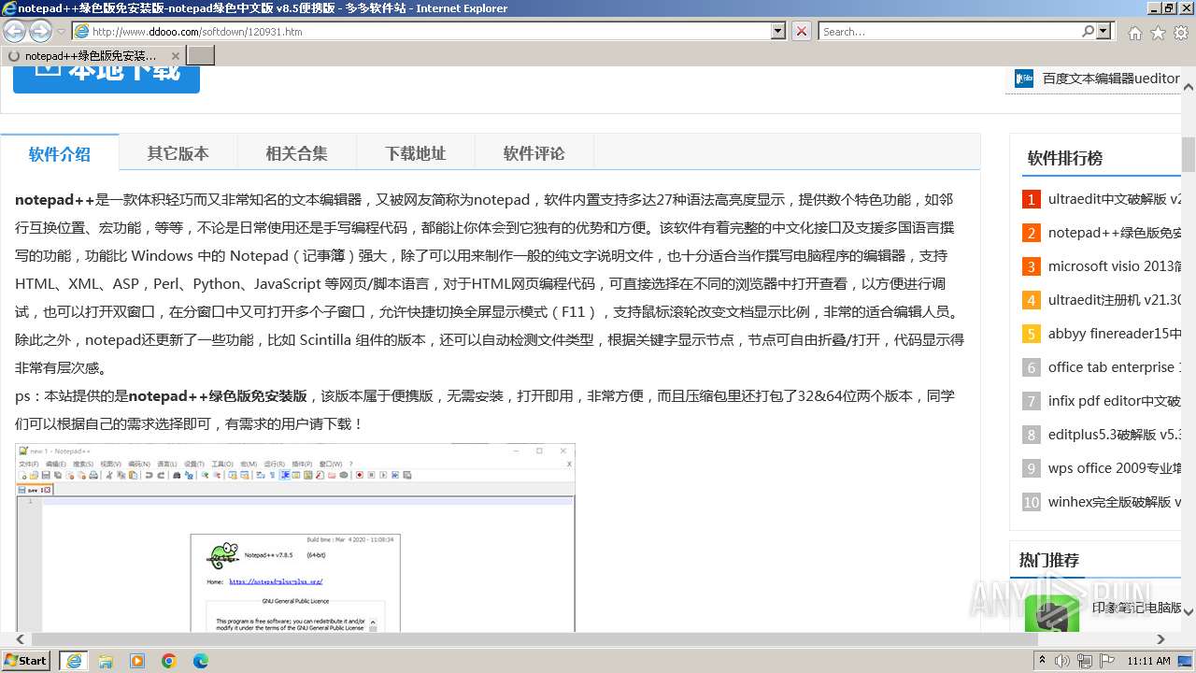Click the vertical scrollbar up arrow
The image size is (1196, 673).
click(x=1189, y=87)
